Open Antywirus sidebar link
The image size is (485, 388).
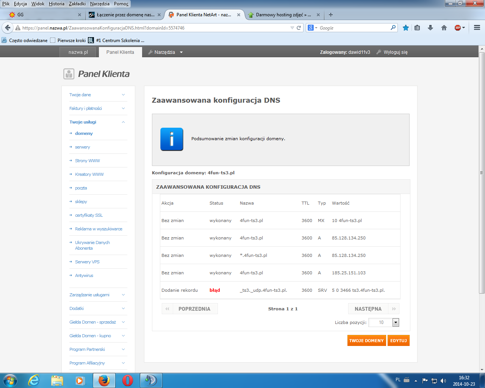pyautogui.click(x=84, y=275)
